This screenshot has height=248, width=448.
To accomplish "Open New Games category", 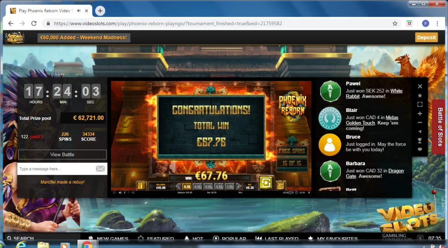I will [108, 239].
